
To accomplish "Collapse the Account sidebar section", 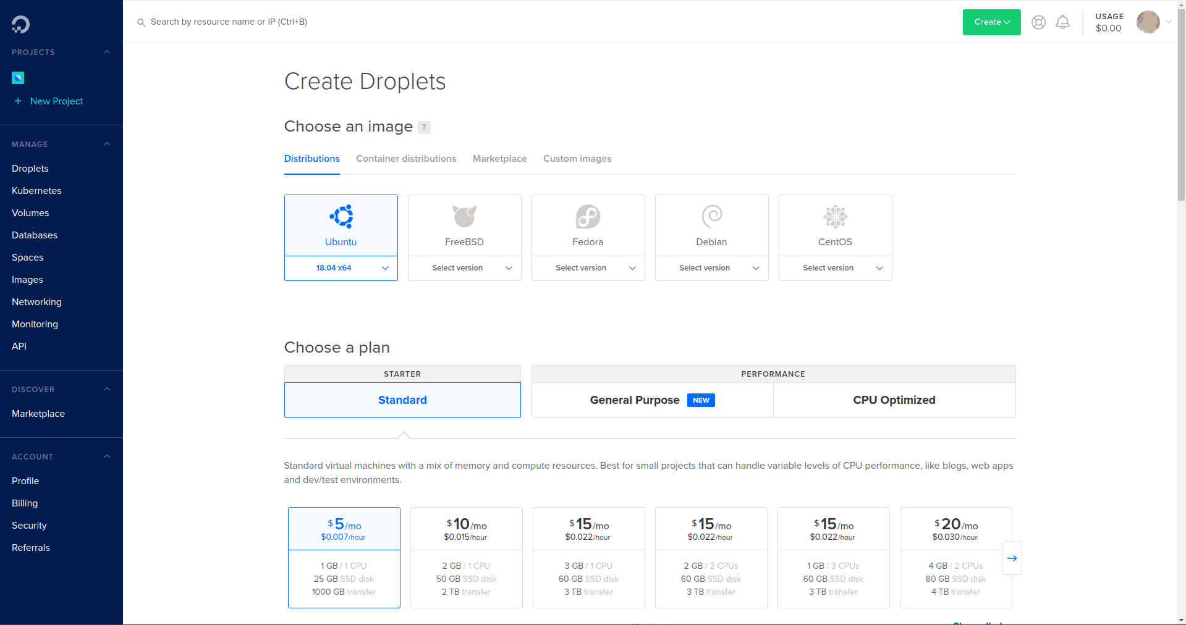I will (107, 456).
